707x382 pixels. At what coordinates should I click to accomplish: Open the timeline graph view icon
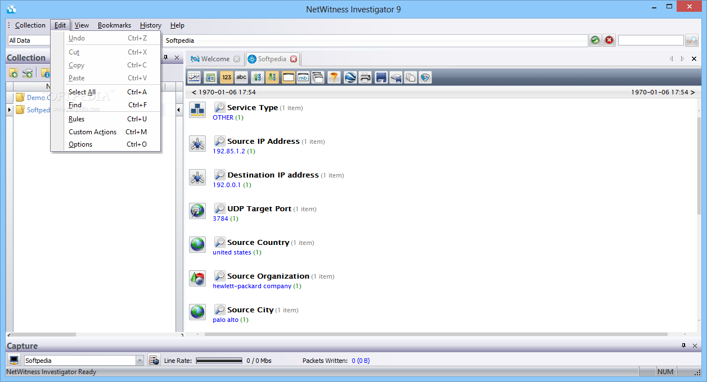point(194,78)
